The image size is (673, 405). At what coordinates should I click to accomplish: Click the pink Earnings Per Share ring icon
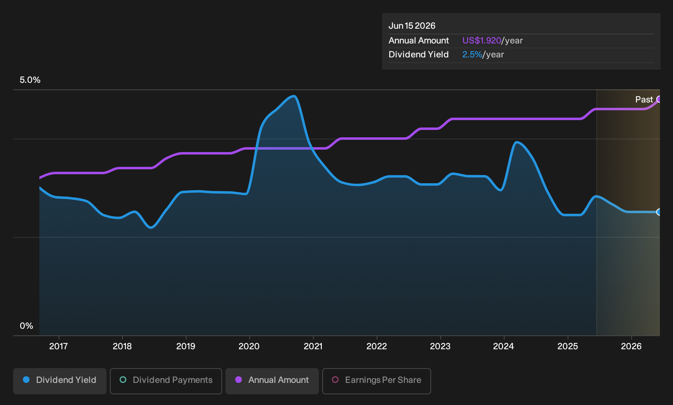pyautogui.click(x=335, y=380)
